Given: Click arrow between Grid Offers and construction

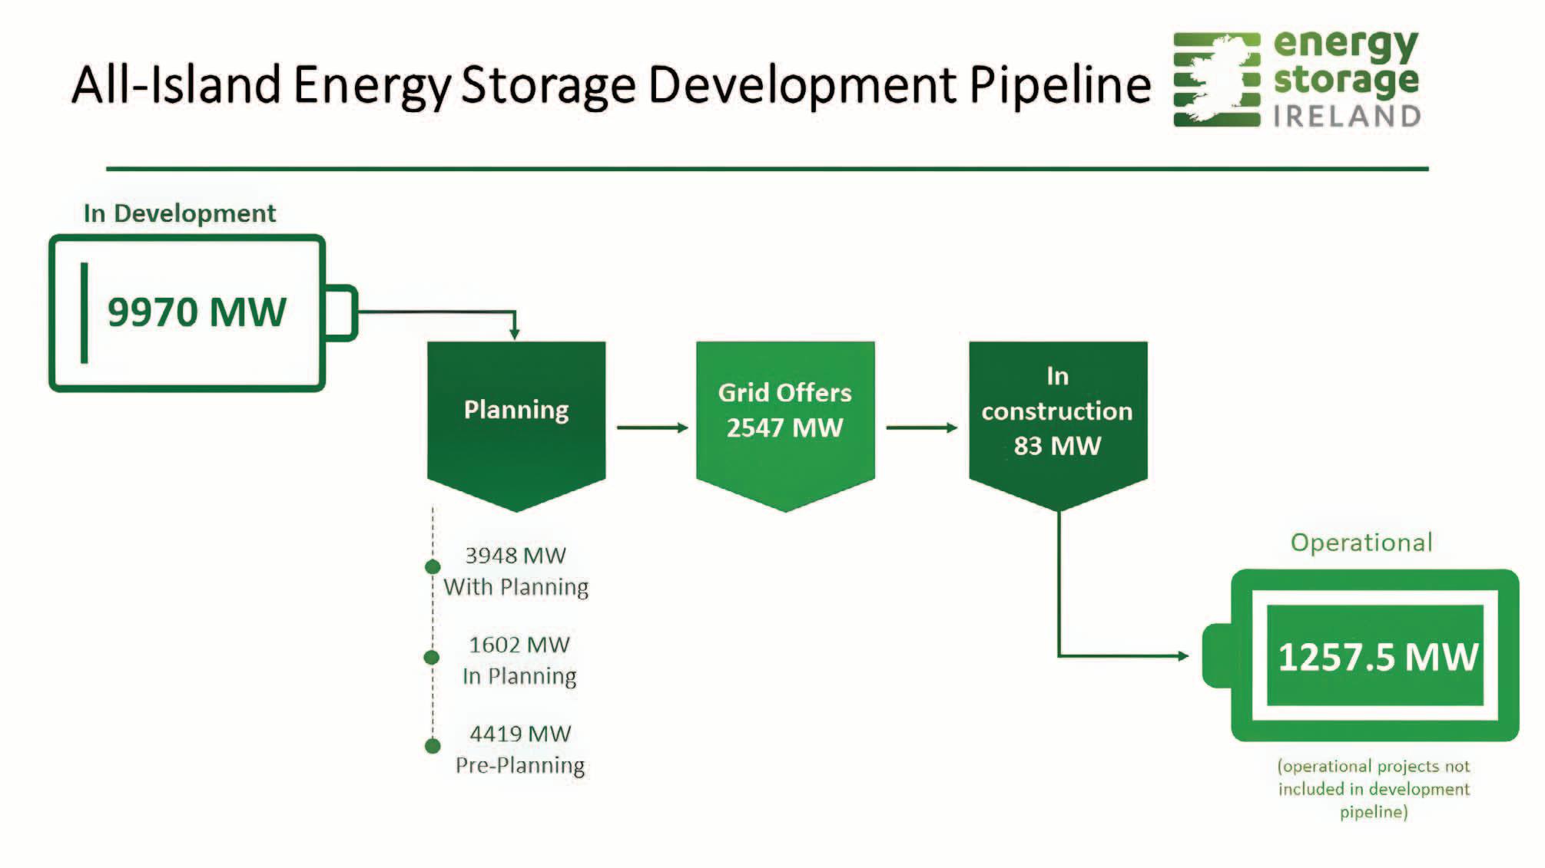Looking at the screenshot, I should [921, 427].
